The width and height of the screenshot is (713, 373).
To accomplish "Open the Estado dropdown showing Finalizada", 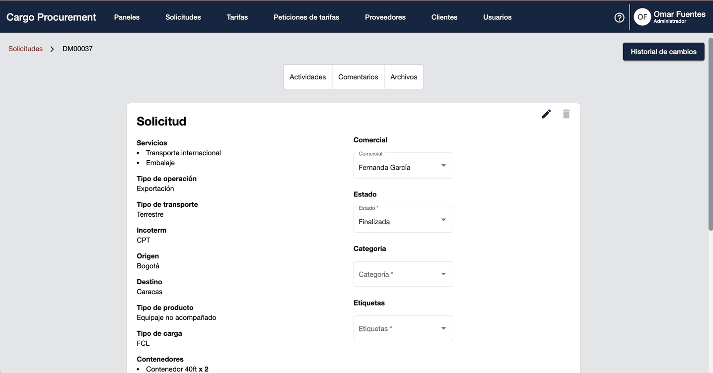I will point(403,220).
